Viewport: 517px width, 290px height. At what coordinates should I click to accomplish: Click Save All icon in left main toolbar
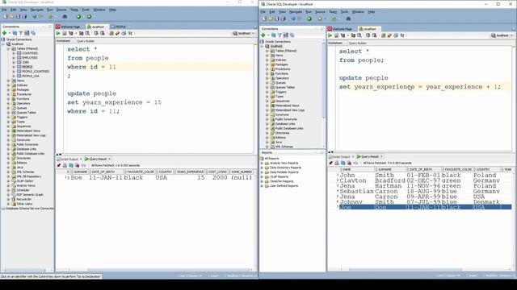(24, 16)
